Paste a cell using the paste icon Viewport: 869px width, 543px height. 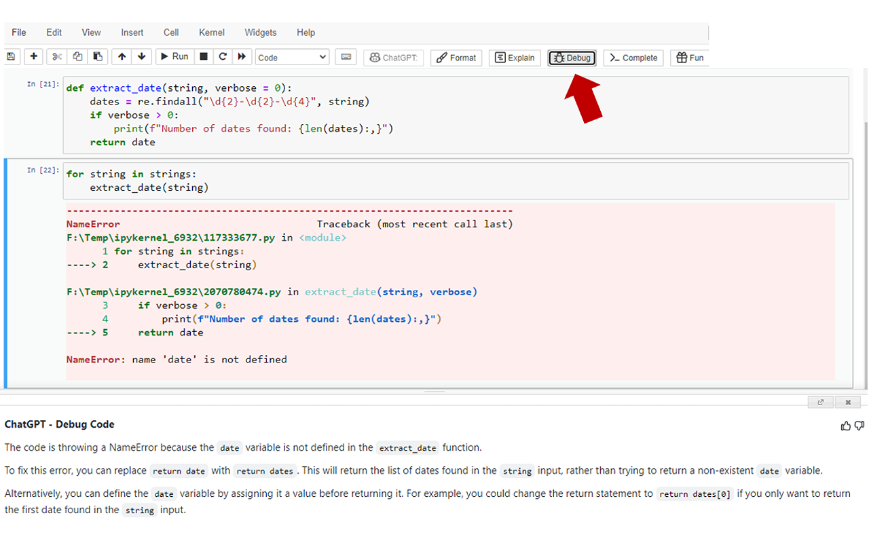click(x=98, y=57)
